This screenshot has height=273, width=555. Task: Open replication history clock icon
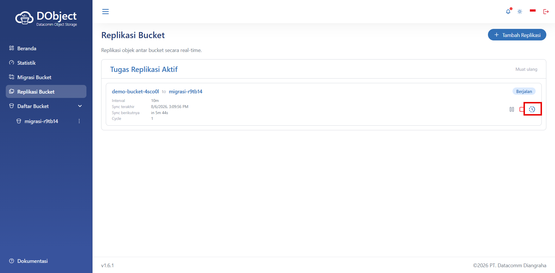pyautogui.click(x=532, y=109)
